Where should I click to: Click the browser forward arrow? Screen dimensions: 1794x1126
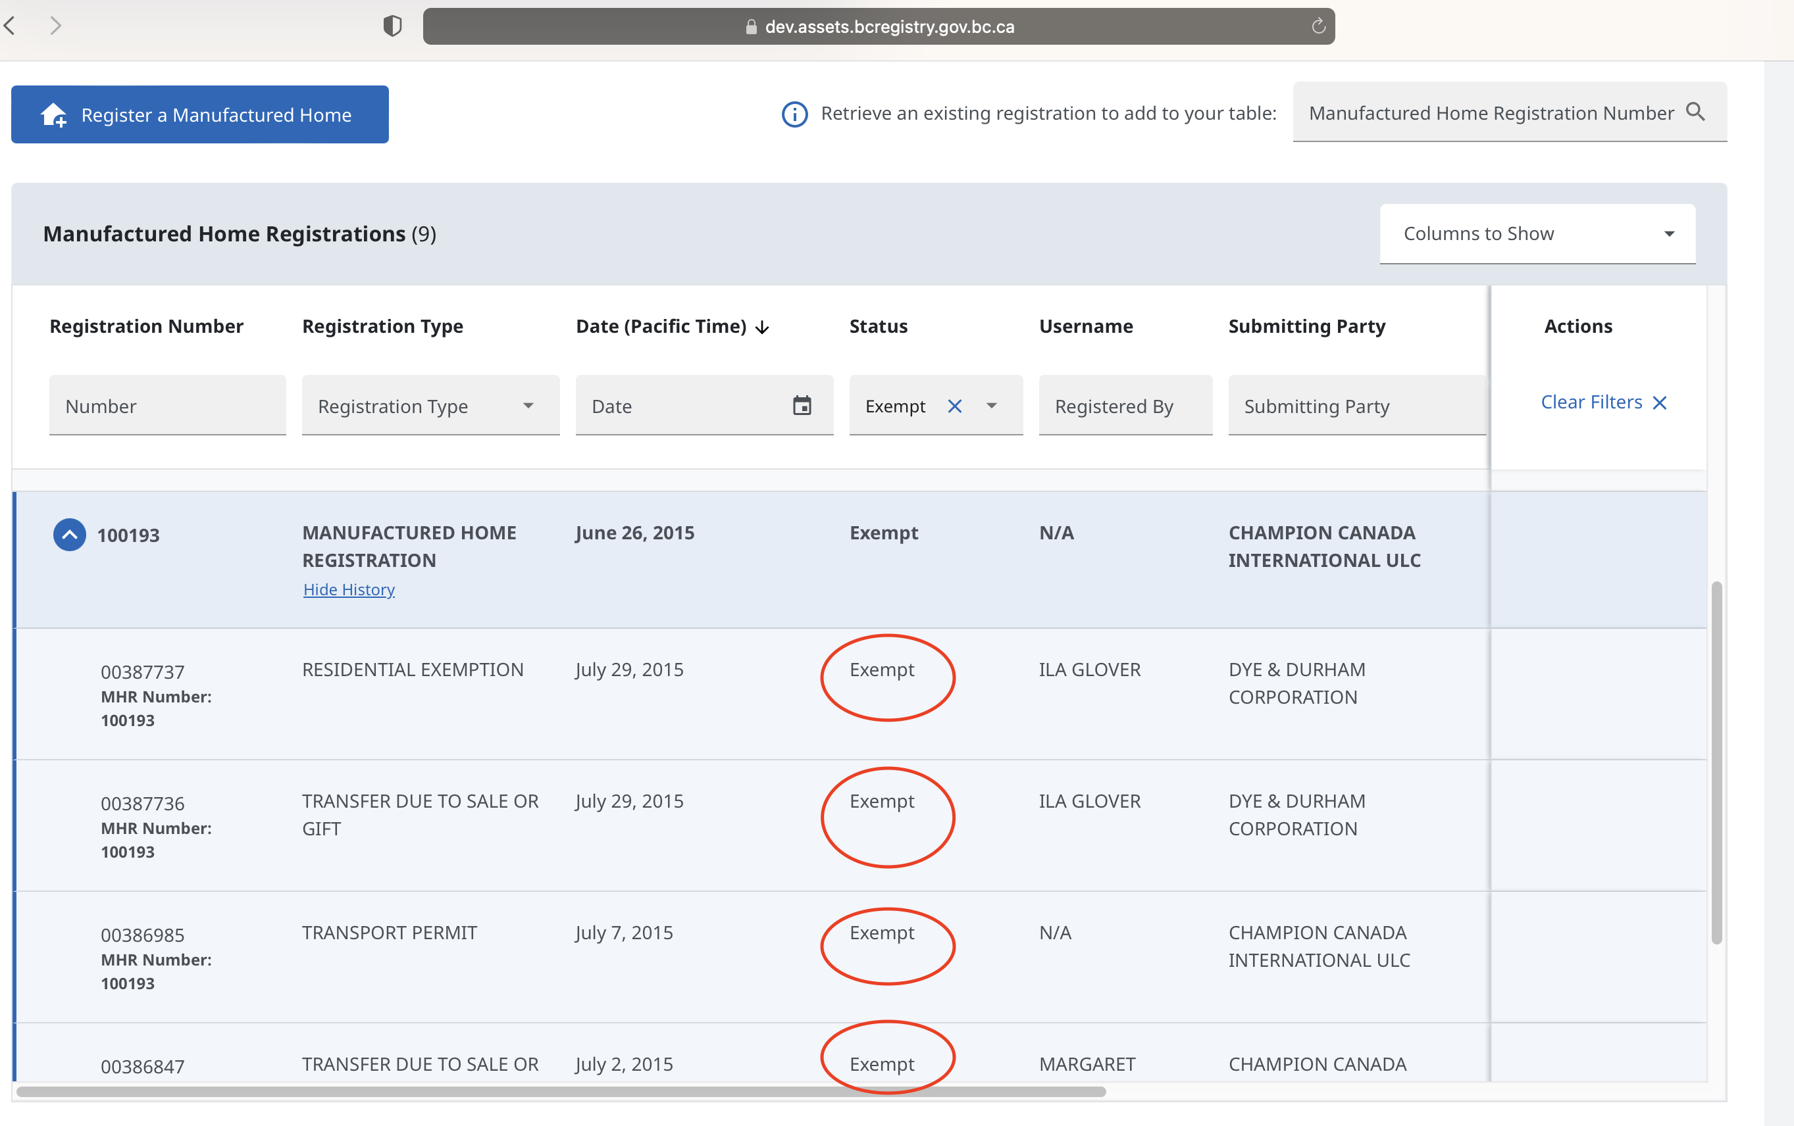point(56,26)
